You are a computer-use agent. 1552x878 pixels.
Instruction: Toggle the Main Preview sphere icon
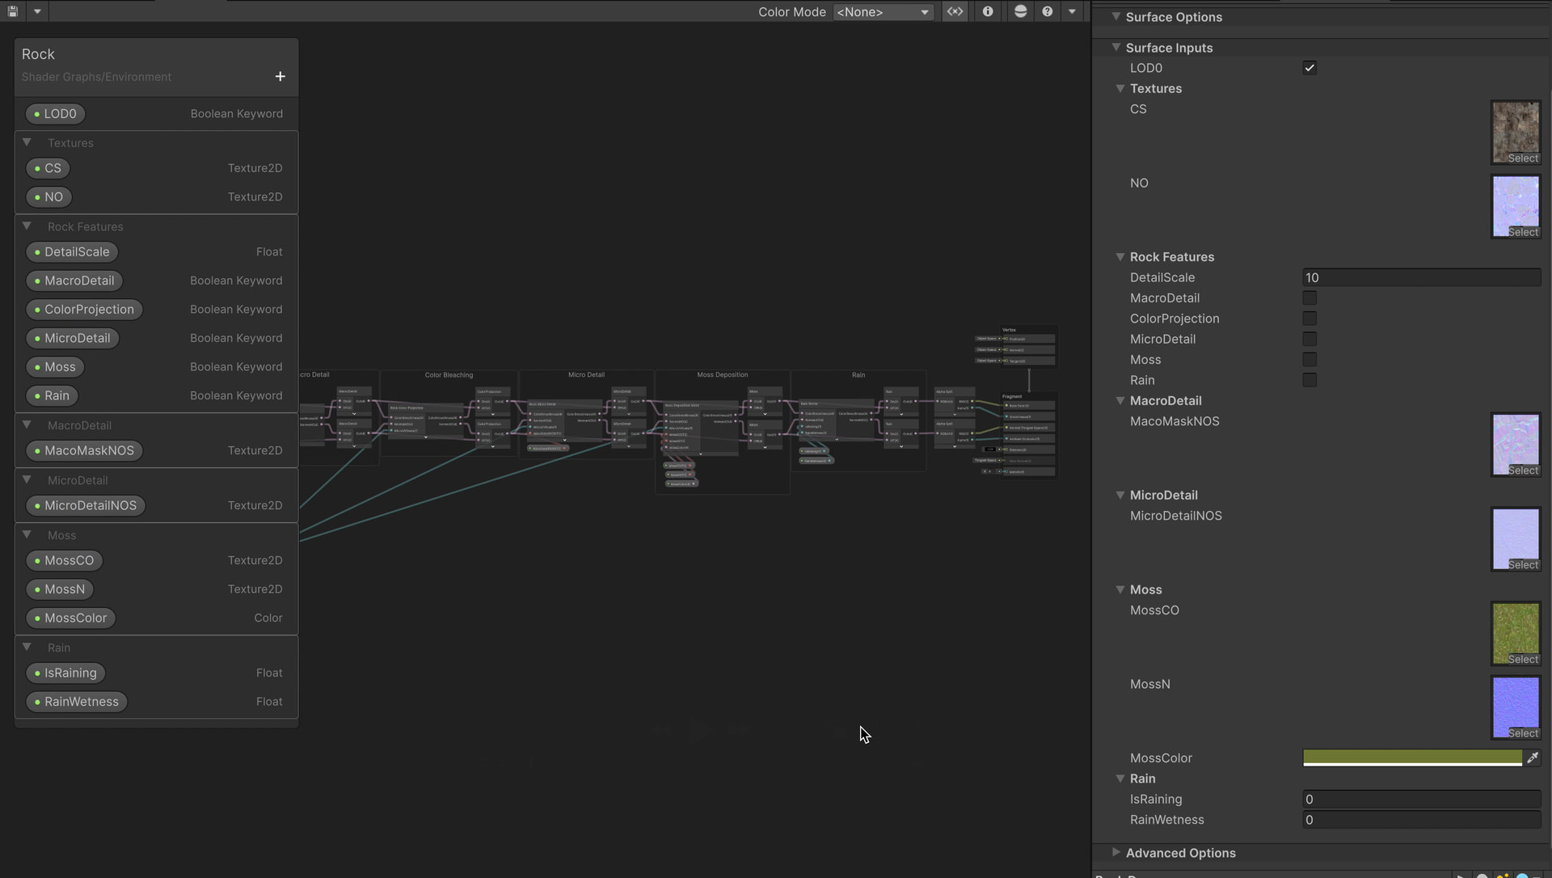pyautogui.click(x=1020, y=11)
